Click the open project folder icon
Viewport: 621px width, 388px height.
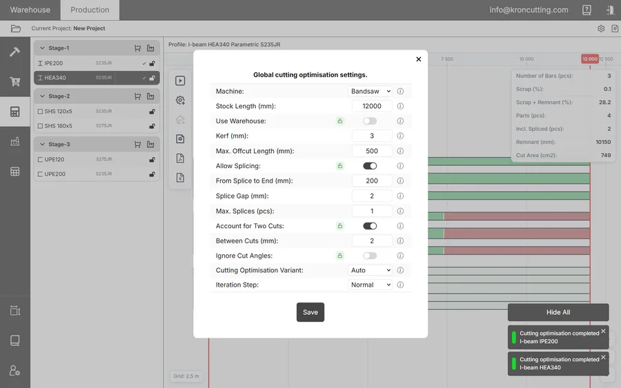point(16,28)
